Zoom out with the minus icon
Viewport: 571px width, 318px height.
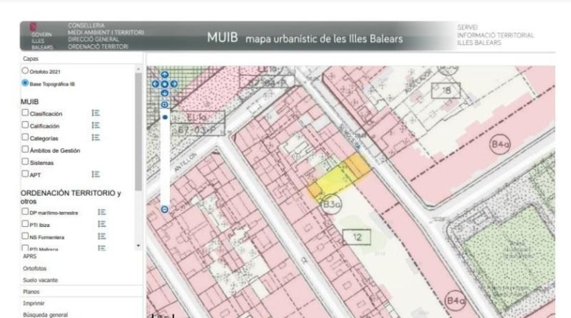(165, 210)
